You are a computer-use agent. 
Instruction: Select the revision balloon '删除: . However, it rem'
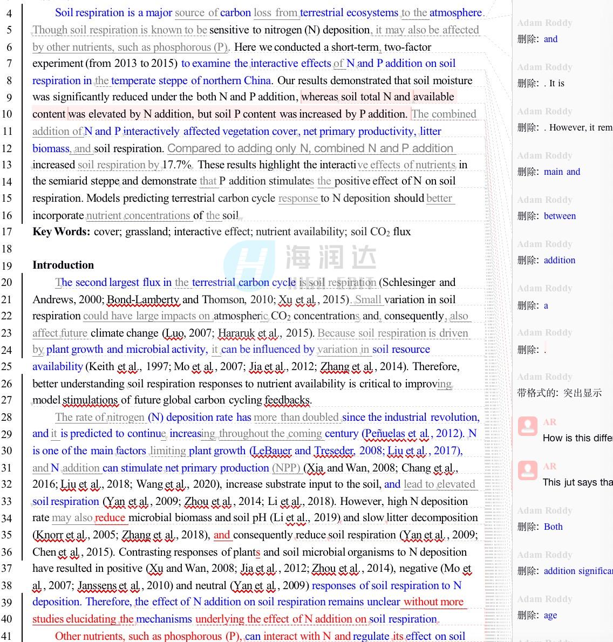pyautogui.click(x=564, y=128)
